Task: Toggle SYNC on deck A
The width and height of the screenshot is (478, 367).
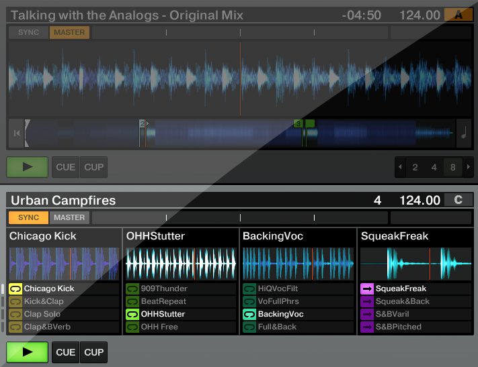Action: (x=28, y=32)
